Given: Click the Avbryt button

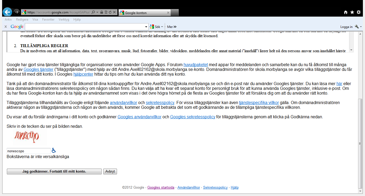Looking at the screenshot, I should (x=110, y=171).
